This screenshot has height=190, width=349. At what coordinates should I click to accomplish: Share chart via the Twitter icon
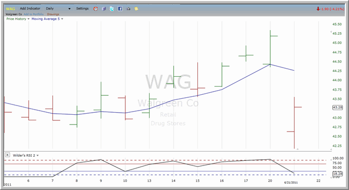tap(112, 9)
